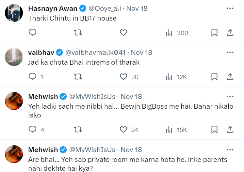
Task: Reply to vaibhav's tweet
Action: pyautogui.click(x=32, y=77)
